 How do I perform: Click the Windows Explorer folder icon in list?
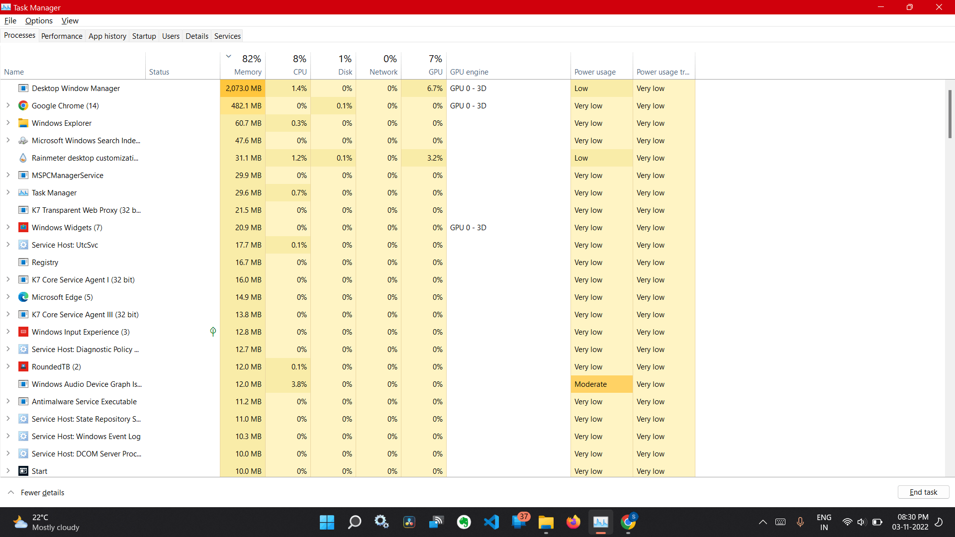point(23,123)
